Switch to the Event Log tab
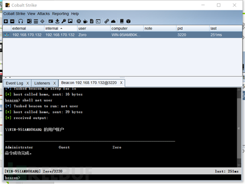 pyautogui.click(x=14, y=83)
